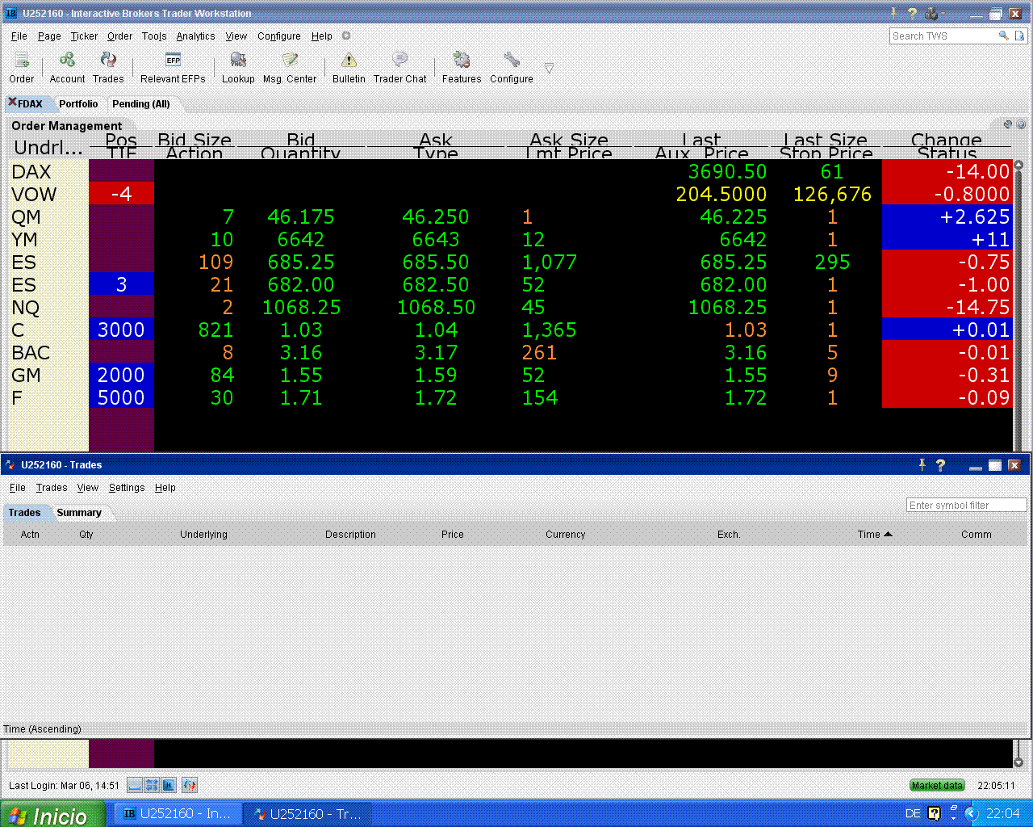The height and width of the screenshot is (827, 1033).
Task: Click the NQ underlying symbol
Action: tap(26, 308)
